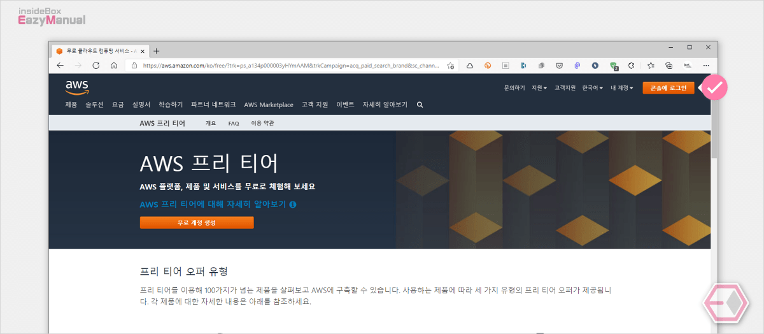Open the 제품 menu
Viewport: 764px width, 334px height.
point(71,105)
